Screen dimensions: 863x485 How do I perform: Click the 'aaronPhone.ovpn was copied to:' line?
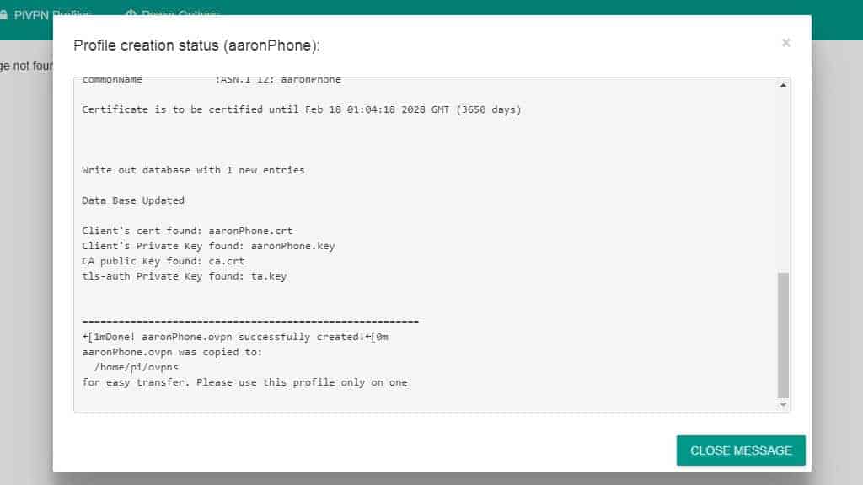[172, 352]
